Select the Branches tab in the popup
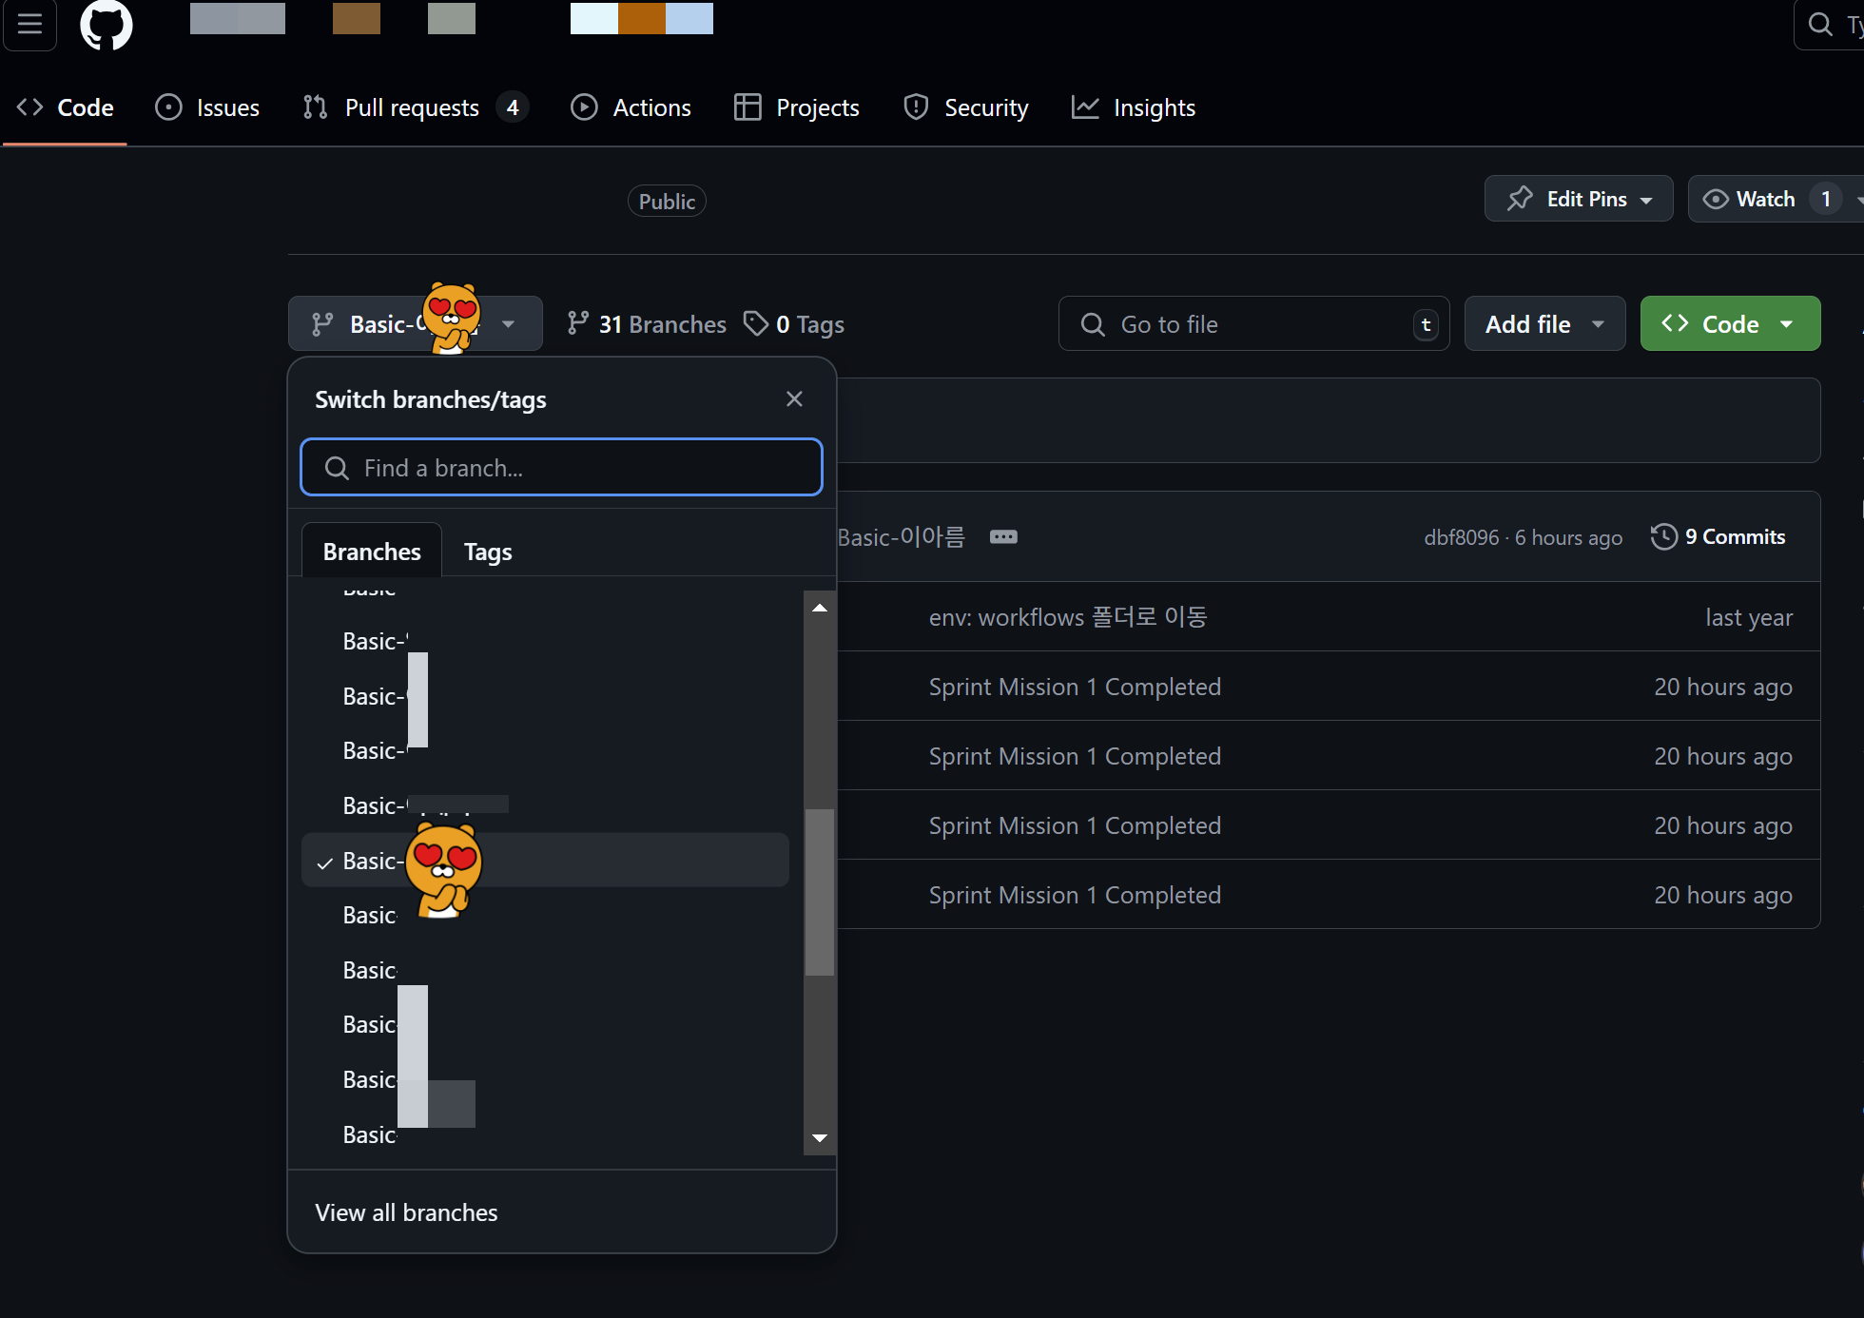The height and width of the screenshot is (1318, 1864). (372, 552)
